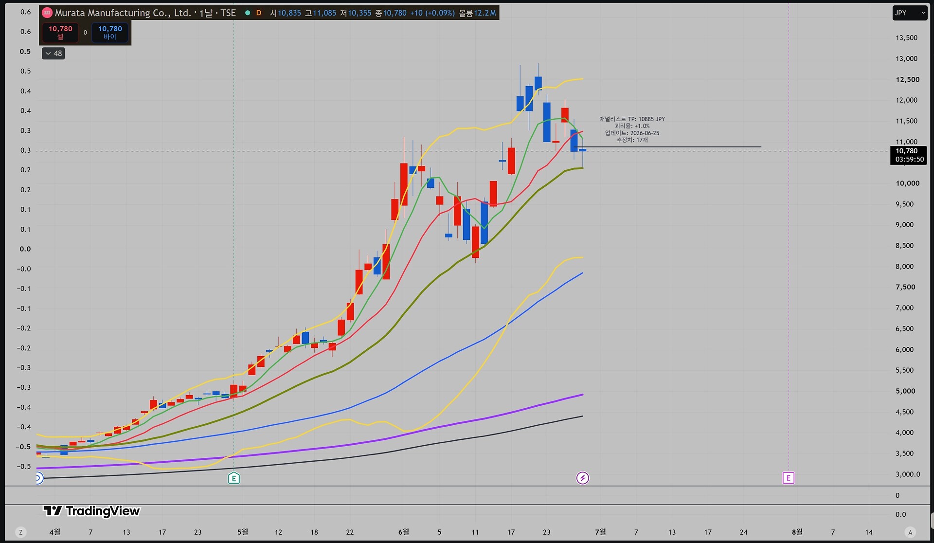Click the 5월 date label on time axis

pyautogui.click(x=242, y=532)
